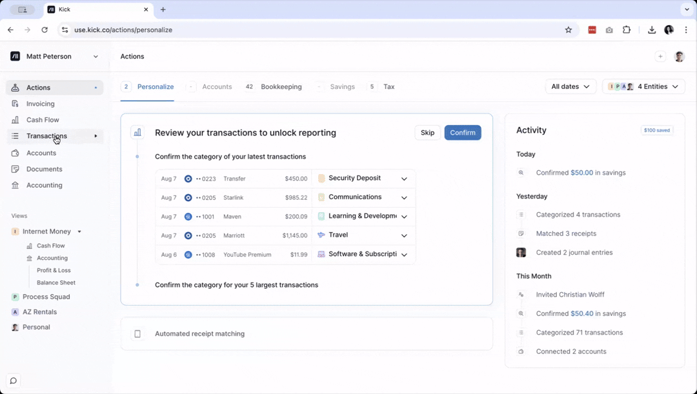Open the chat support bubble icon
Screen dimensions: 697x394
(x=13, y=381)
